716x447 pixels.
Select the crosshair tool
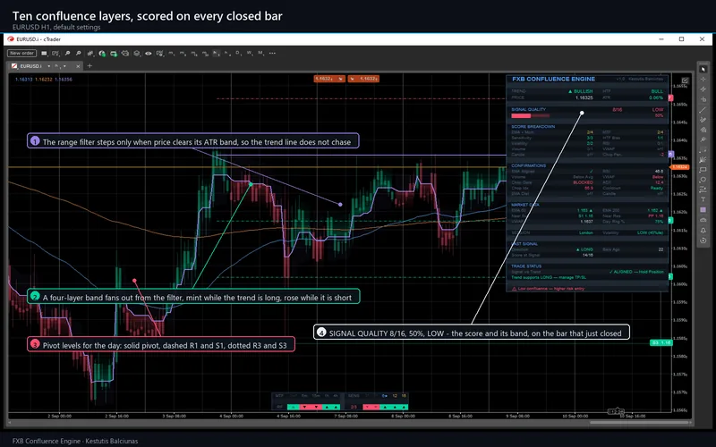pos(703,79)
